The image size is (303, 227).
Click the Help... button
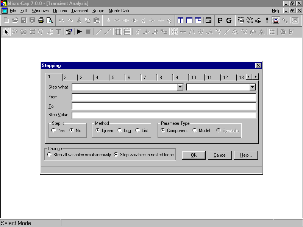click(x=246, y=155)
